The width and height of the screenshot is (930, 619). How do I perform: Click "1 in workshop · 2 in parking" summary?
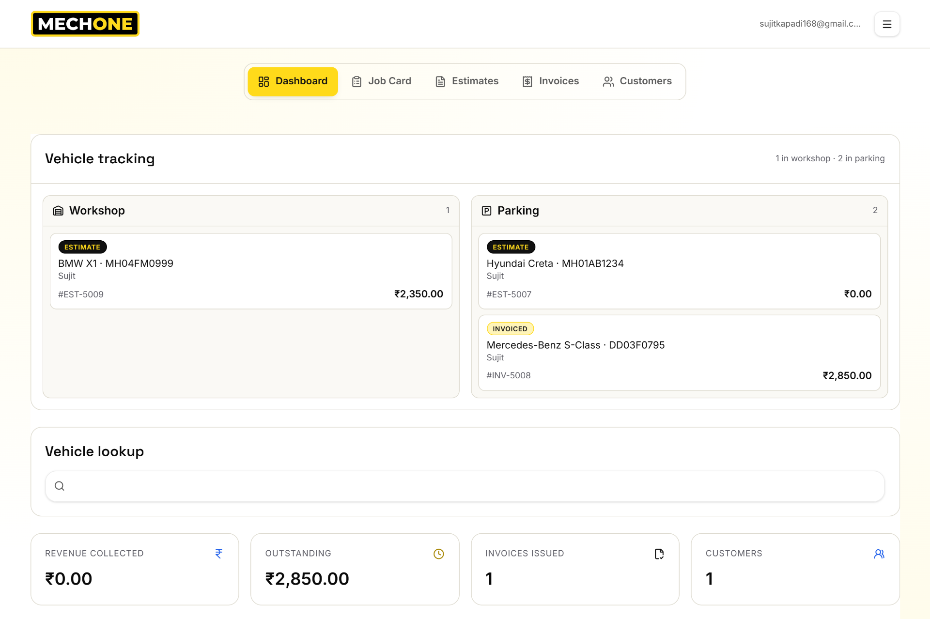pos(830,158)
